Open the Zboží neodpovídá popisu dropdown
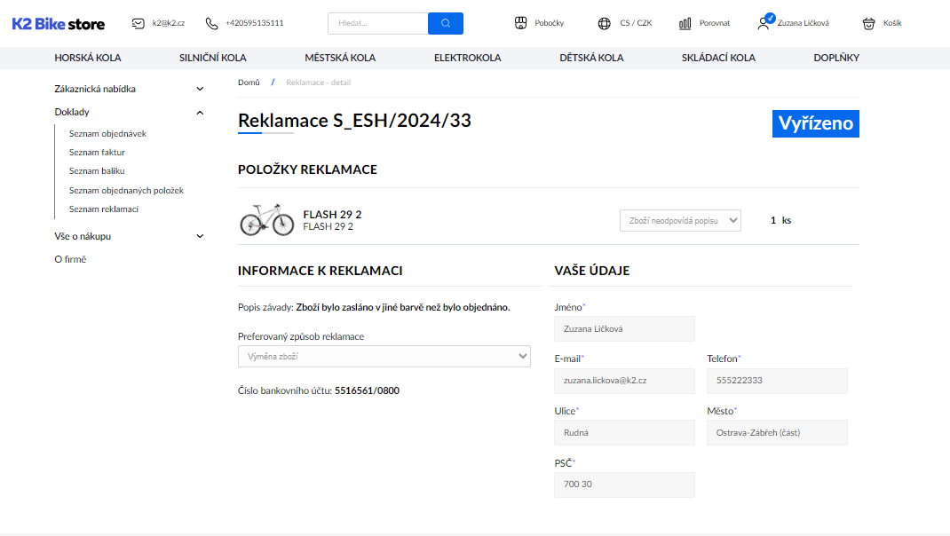Screen dimensions: 950x536 [680, 220]
